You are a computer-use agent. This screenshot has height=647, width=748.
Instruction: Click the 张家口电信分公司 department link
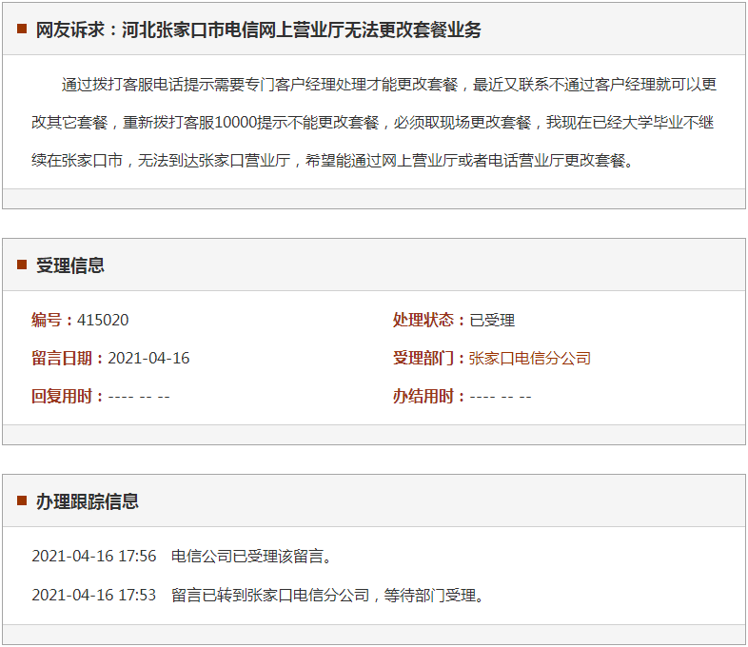(x=529, y=358)
